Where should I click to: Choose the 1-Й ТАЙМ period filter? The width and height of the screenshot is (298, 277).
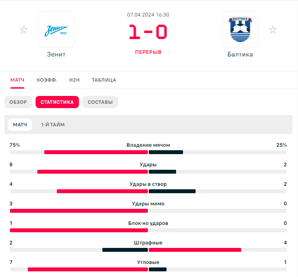(x=53, y=125)
